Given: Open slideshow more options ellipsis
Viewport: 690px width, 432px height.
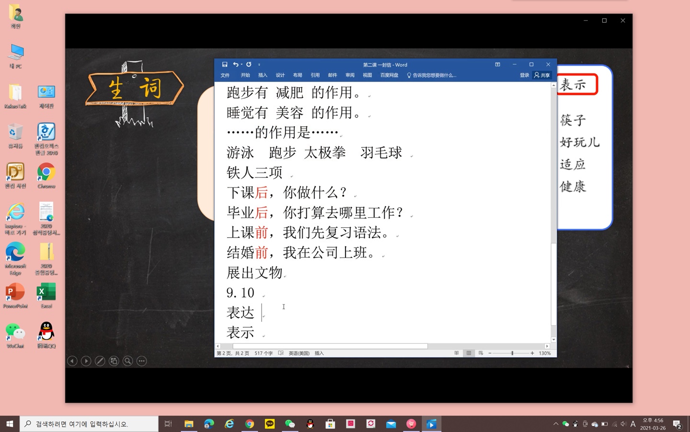Looking at the screenshot, I should [141, 361].
